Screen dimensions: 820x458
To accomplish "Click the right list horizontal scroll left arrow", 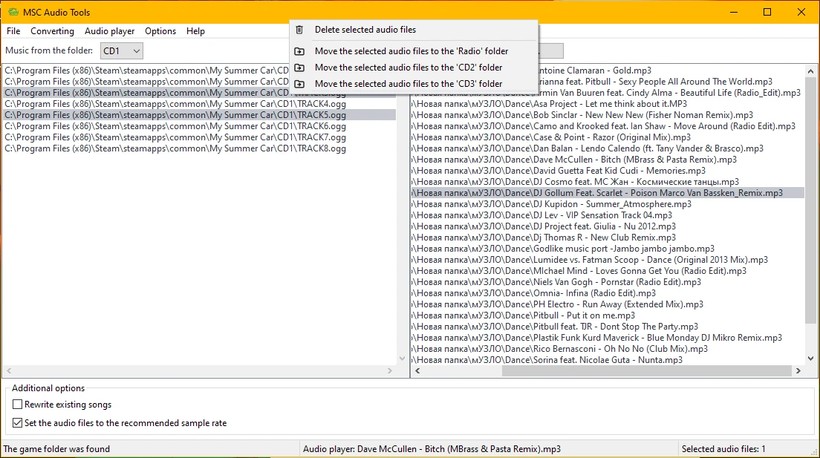I will click(417, 370).
